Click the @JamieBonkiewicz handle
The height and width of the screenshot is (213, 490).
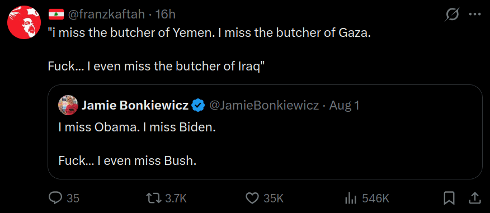[264, 106]
